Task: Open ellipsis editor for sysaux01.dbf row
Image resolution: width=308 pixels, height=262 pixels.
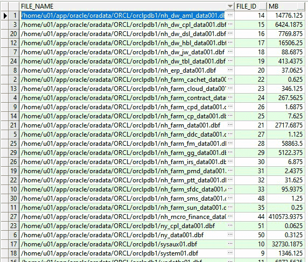Action: pos(230,244)
